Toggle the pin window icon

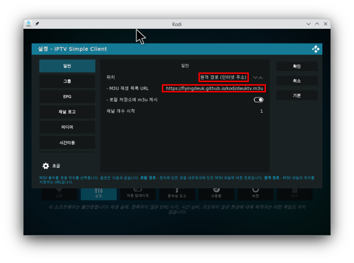(37, 24)
